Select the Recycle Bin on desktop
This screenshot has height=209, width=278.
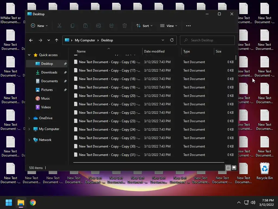pyautogui.click(x=264, y=171)
